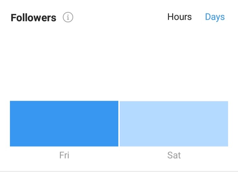The height and width of the screenshot is (172, 238).
Task: Select the Days tab
Action: [215, 17]
